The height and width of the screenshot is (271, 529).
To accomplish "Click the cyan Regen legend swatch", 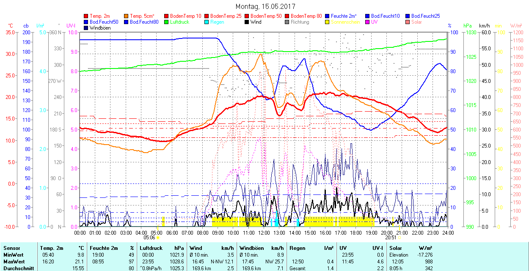I will point(207,22).
